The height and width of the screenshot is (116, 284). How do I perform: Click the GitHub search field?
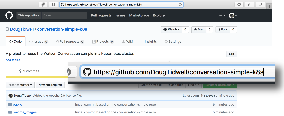pos(64,15)
